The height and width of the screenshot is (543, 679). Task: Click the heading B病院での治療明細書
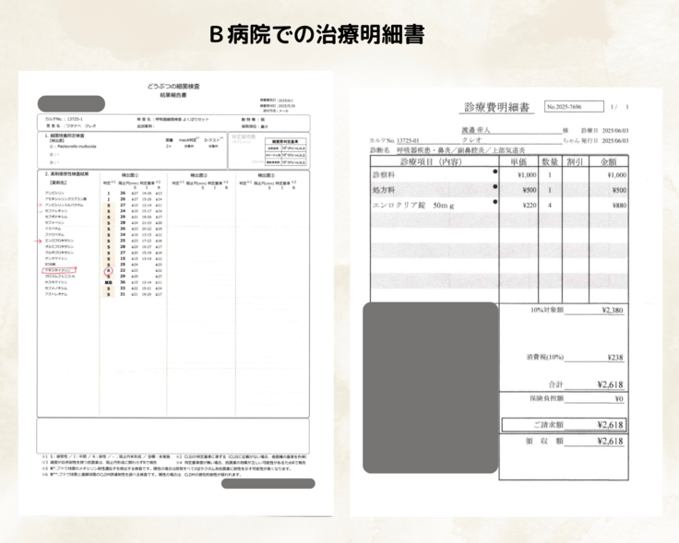click(339, 35)
